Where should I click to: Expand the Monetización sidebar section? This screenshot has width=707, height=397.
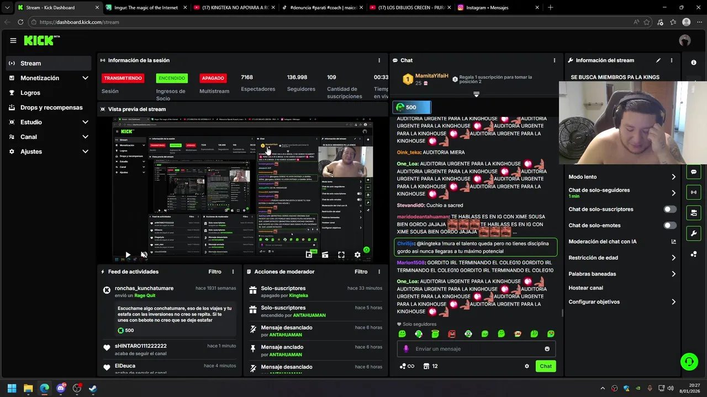85,78
